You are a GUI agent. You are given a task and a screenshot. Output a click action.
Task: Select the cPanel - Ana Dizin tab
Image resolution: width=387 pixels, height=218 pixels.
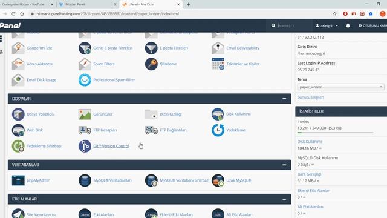point(151,4)
